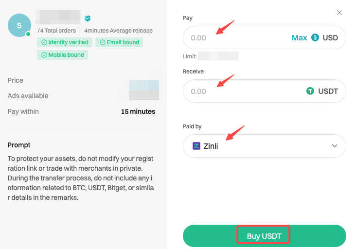
Task: Click the purple Zinli logo icon
Action: point(196,146)
